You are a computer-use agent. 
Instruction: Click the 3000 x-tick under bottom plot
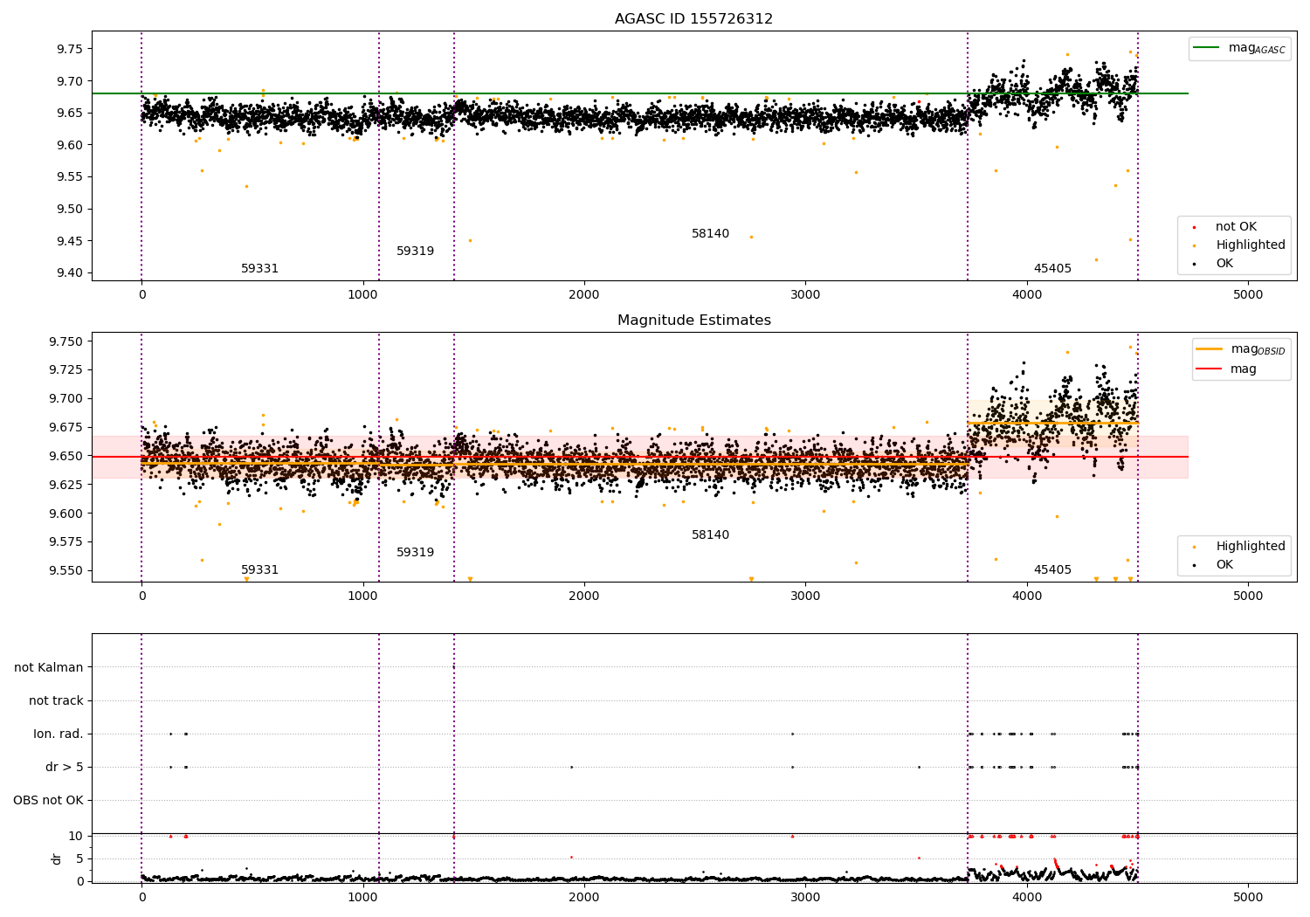805,898
